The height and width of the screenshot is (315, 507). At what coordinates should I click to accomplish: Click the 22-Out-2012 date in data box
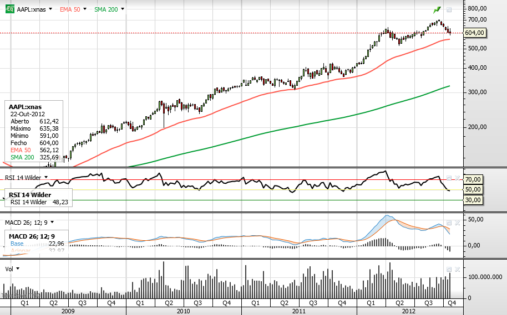click(x=28, y=114)
